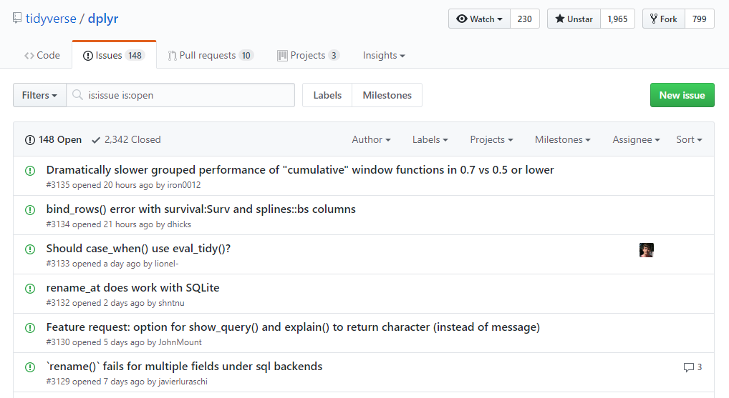Click the open-issue icon for bind_rows() error issue
The height and width of the screenshot is (398, 729).
30,210
